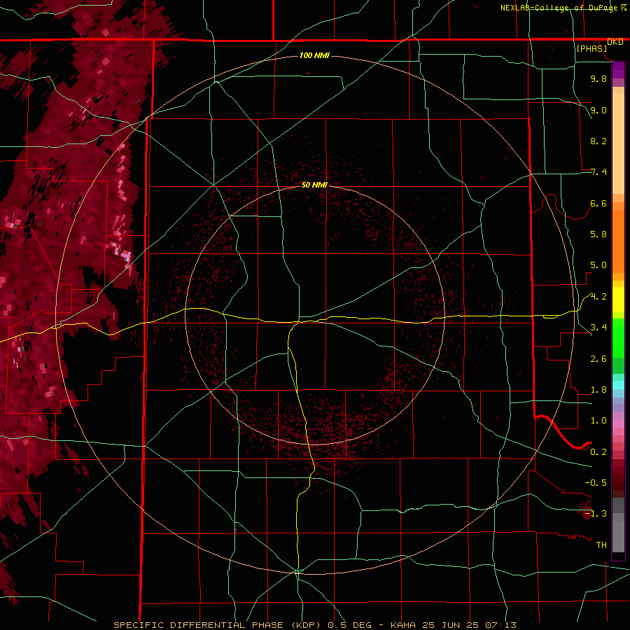Pick the orange segment of the color bar

click(x=618, y=241)
